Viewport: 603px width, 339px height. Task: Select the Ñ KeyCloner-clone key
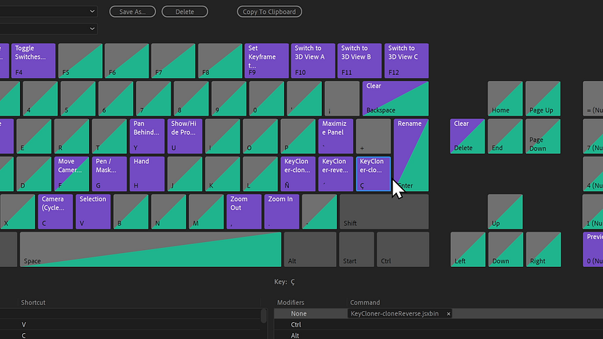(x=298, y=174)
